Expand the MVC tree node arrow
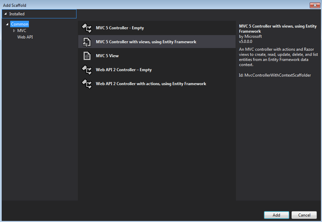 14,31
